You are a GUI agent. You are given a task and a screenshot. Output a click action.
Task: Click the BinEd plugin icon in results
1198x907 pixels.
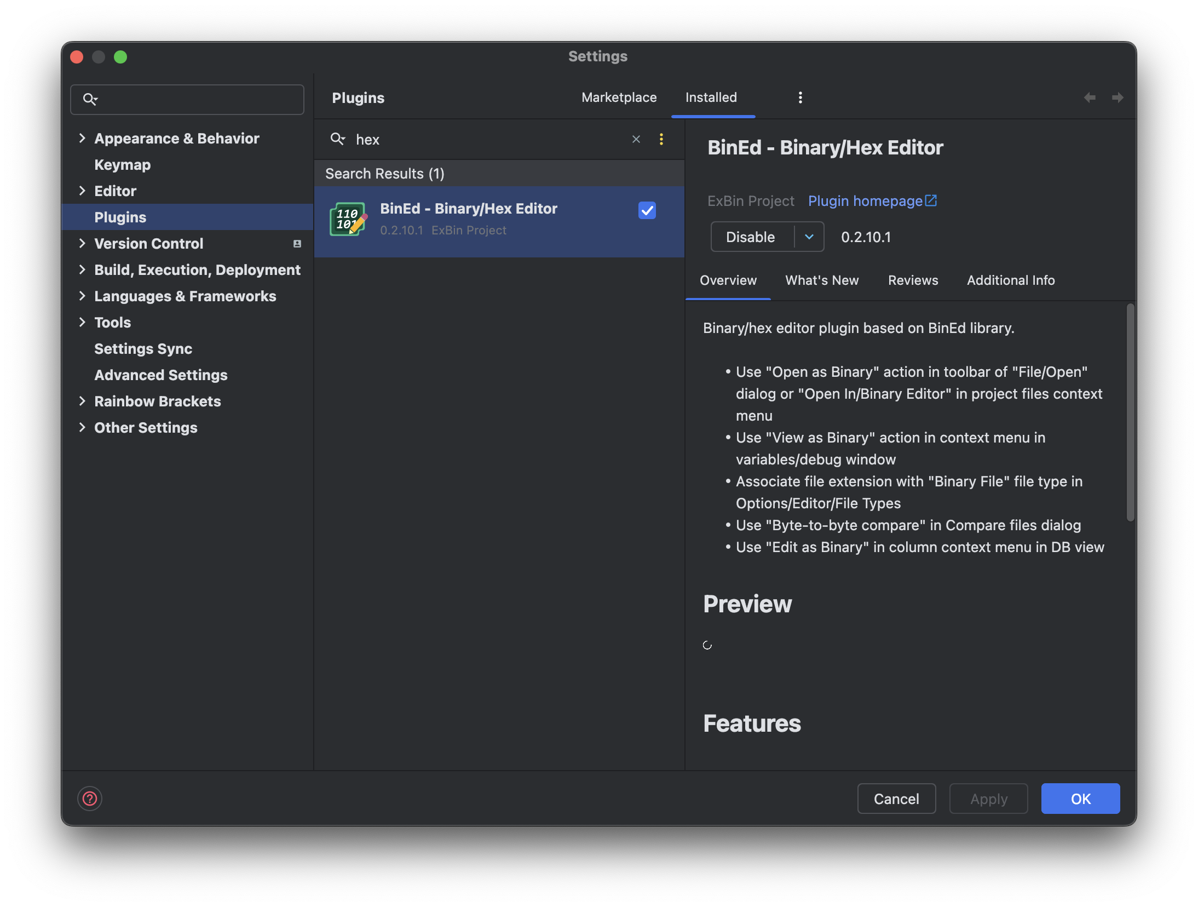coord(348,220)
